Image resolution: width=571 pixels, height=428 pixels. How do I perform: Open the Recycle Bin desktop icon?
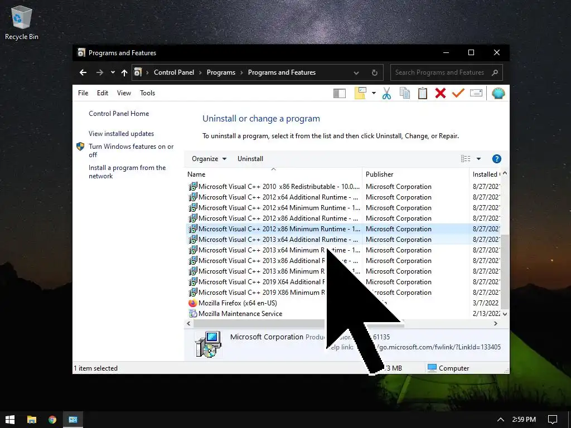tap(22, 22)
